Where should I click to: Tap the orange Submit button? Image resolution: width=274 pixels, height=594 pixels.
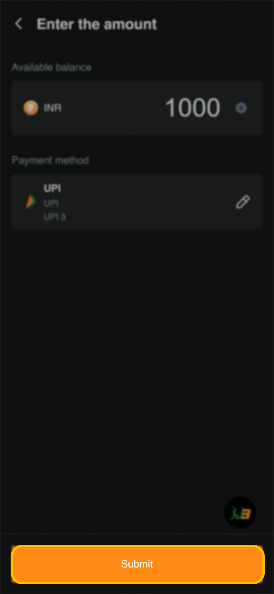click(x=137, y=564)
